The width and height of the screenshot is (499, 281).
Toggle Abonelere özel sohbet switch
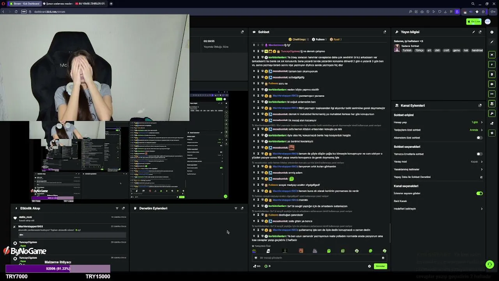click(x=479, y=138)
